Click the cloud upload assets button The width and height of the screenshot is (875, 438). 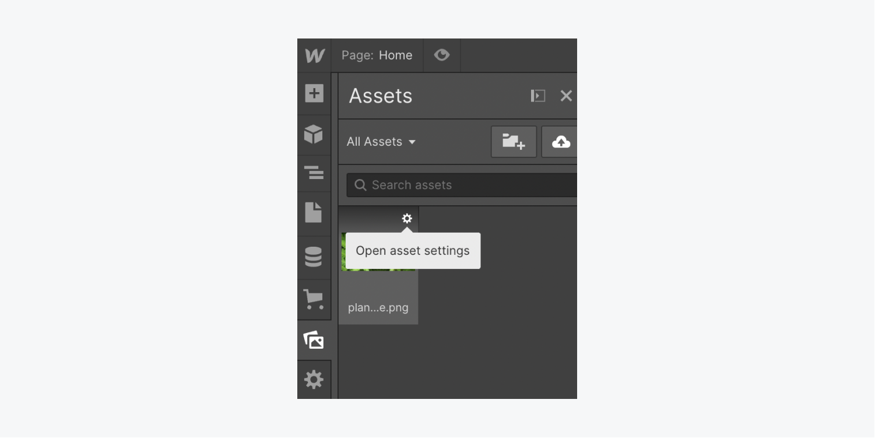tap(560, 142)
